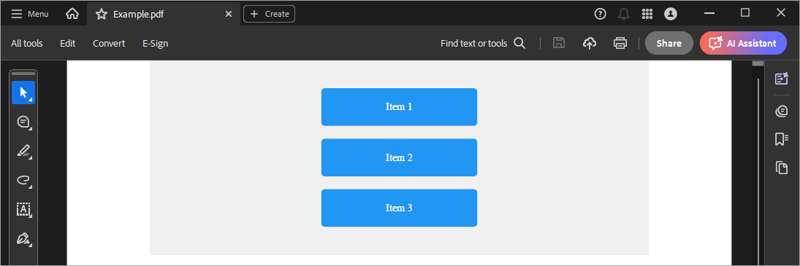Viewport: 800px width, 266px height.
Task: Open the add comment tool
Action: (x=23, y=122)
